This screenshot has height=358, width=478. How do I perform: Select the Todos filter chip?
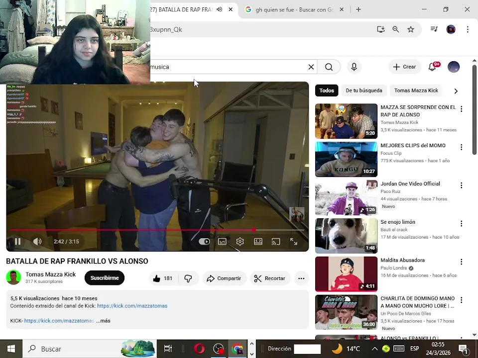327,90
